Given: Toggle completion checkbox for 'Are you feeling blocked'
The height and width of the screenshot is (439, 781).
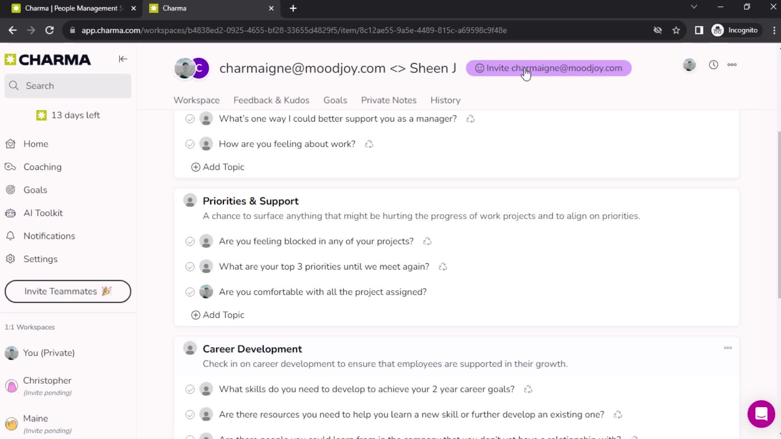Looking at the screenshot, I should (190, 241).
